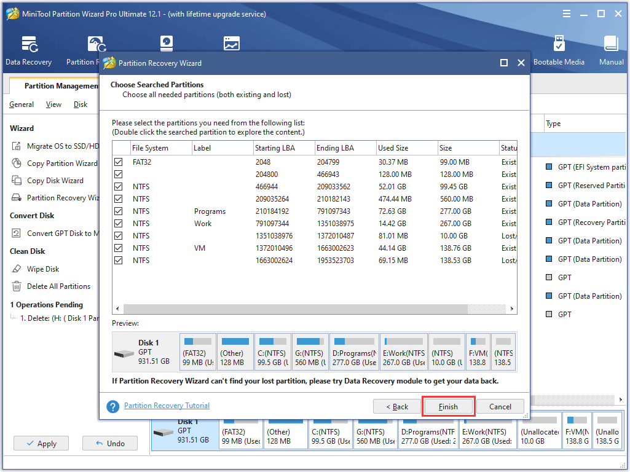Select D:Programs block in Preview
This screenshot has width=630, height=472.
355,352
